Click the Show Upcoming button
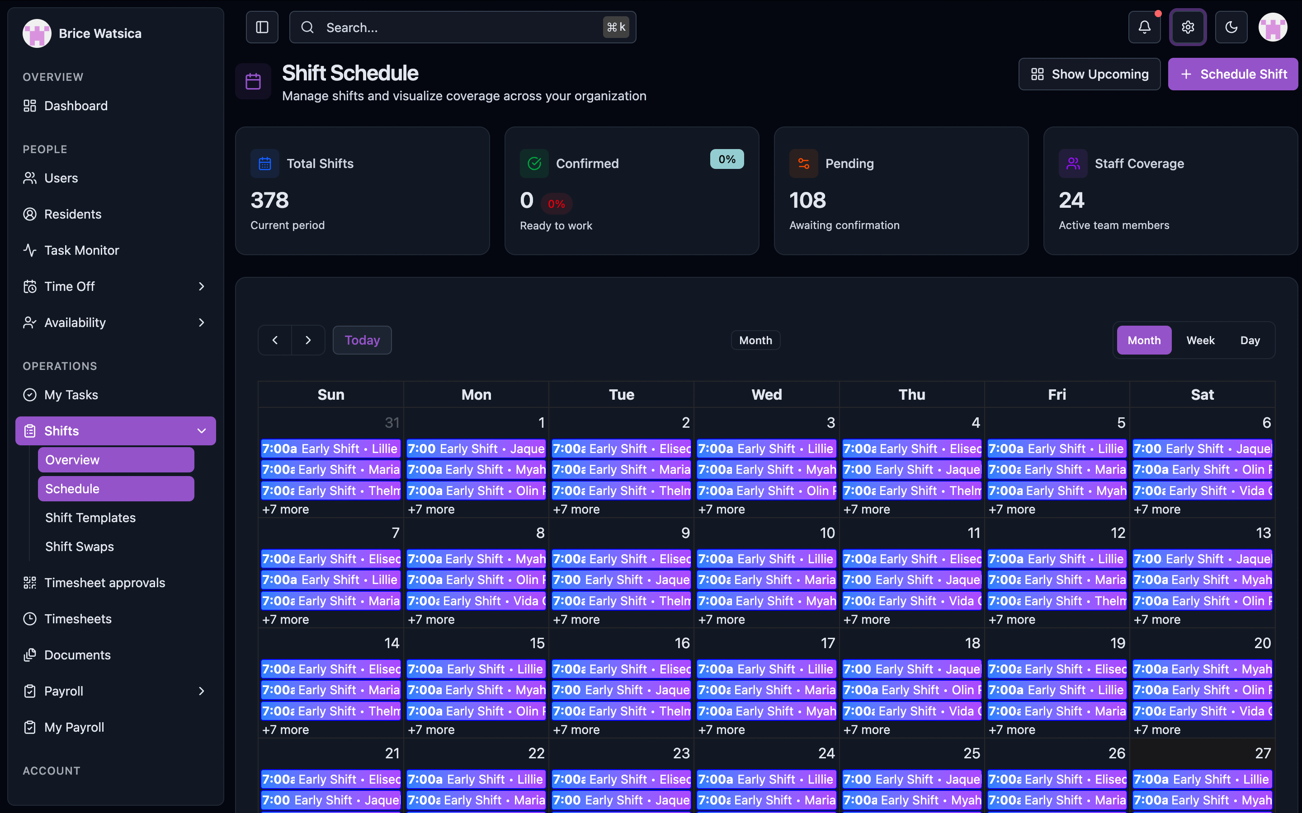1302x813 pixels. pyautogui.click(x=1090, y=74)
